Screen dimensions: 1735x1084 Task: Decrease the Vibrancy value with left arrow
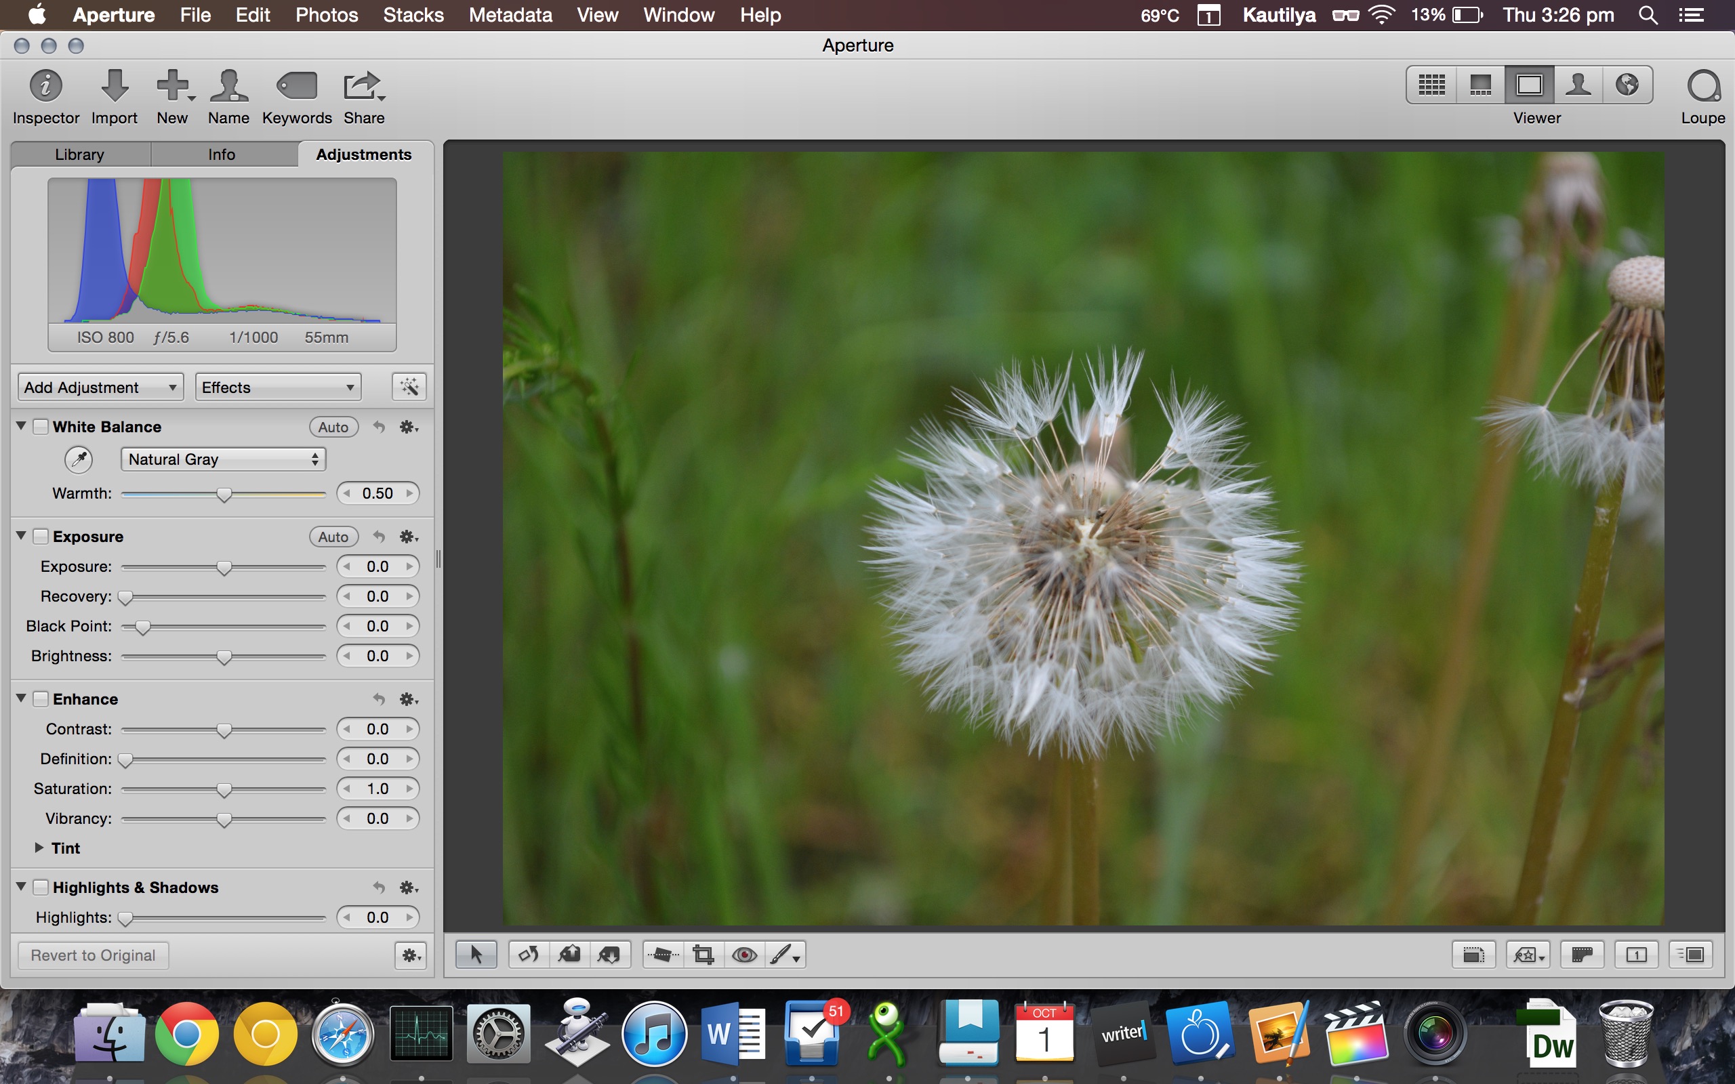[x=347, y=818]
